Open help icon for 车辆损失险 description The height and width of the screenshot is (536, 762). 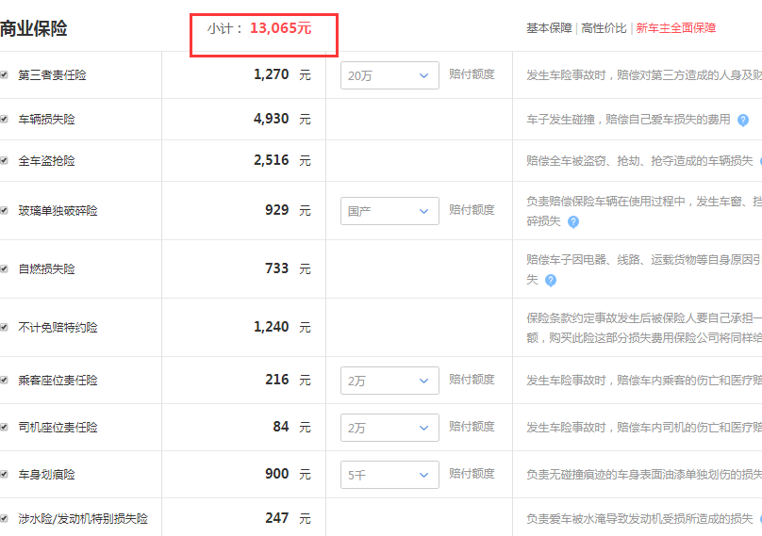pyautogui.click(x=742, y=120)
